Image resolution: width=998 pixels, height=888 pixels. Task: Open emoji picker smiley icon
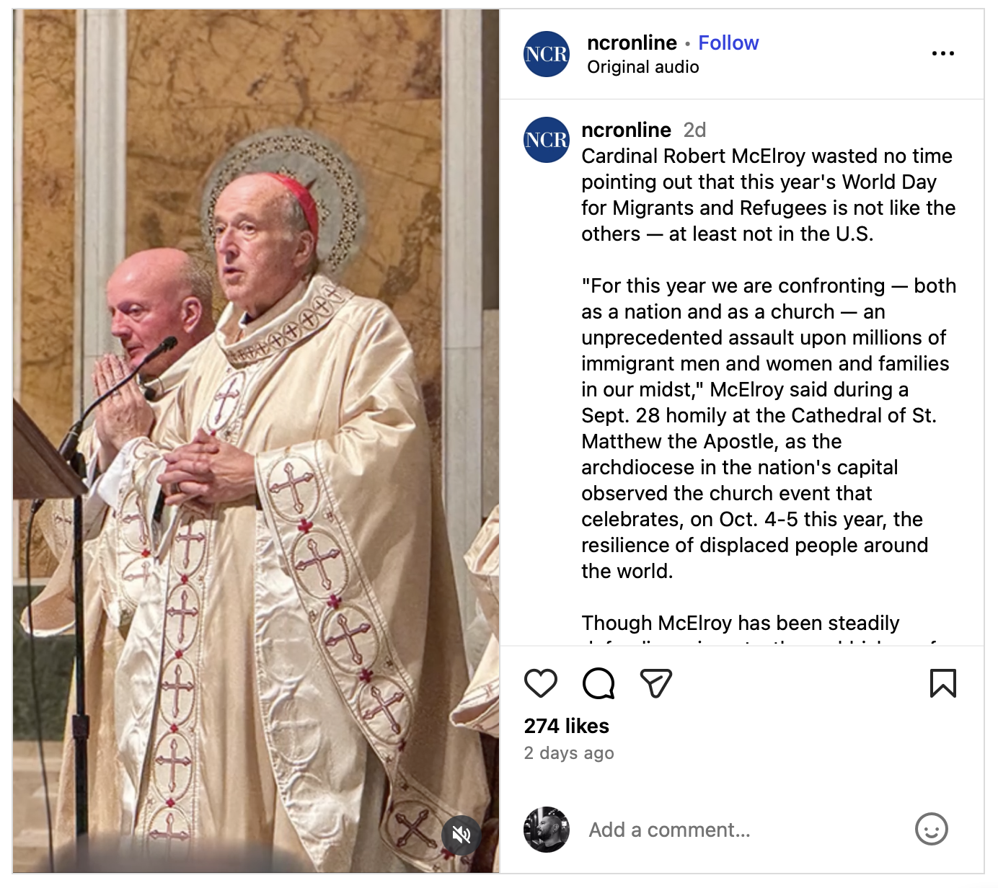pos(932,830)
